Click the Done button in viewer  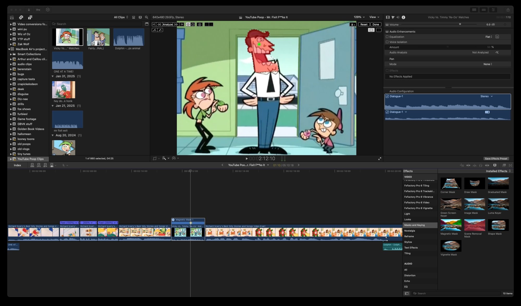coord(376,24)
